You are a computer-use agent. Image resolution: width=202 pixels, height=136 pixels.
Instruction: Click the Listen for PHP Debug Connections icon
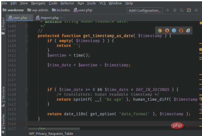[189, 10]
